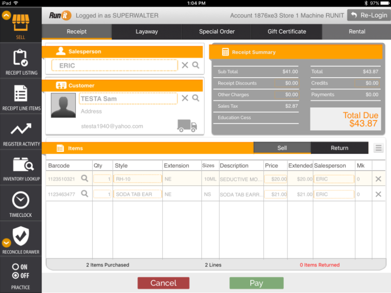This screenshot has height=293, width=391.
Task: Open Reconcile Drawer
Action: 21,237
